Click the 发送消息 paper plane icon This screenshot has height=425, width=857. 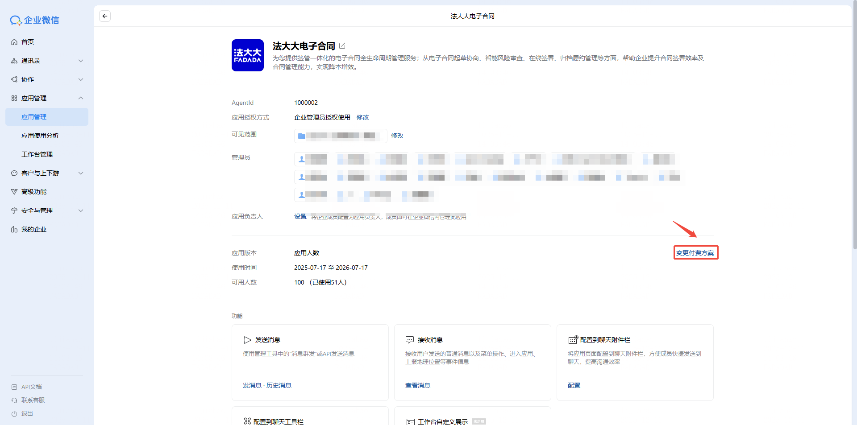tap(248, 340)
